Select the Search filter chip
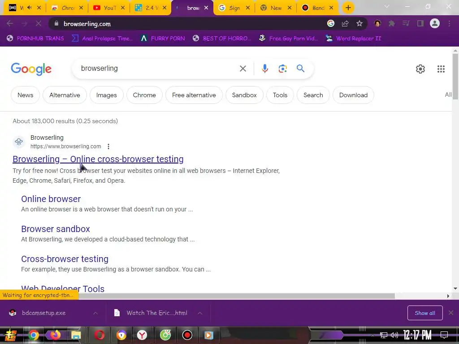This screenshot has width=459, height=344. 313,95
